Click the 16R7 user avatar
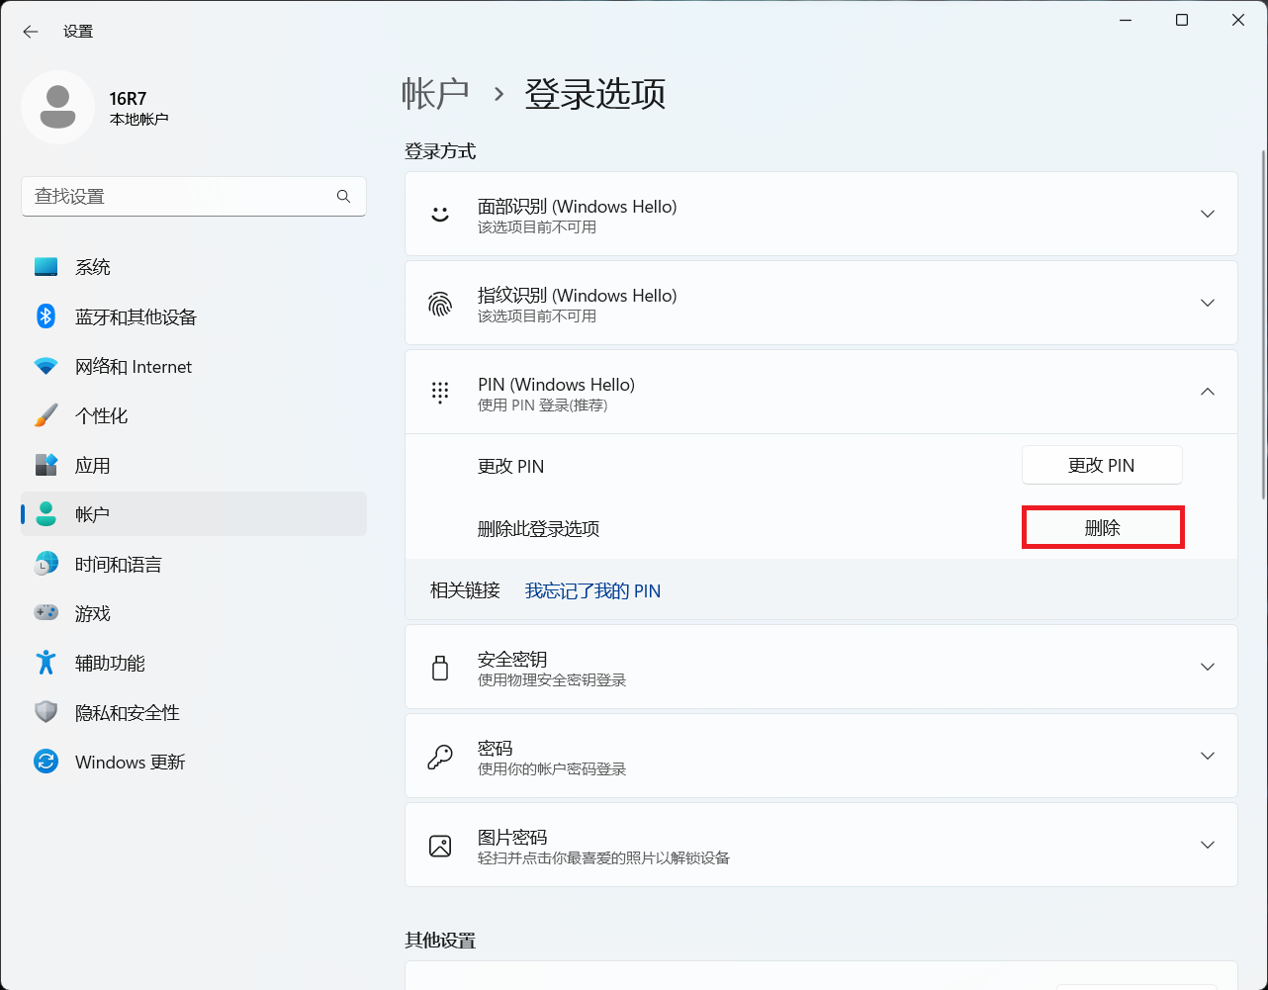The width and height of the screenshot is (1268, 990). 57,108
